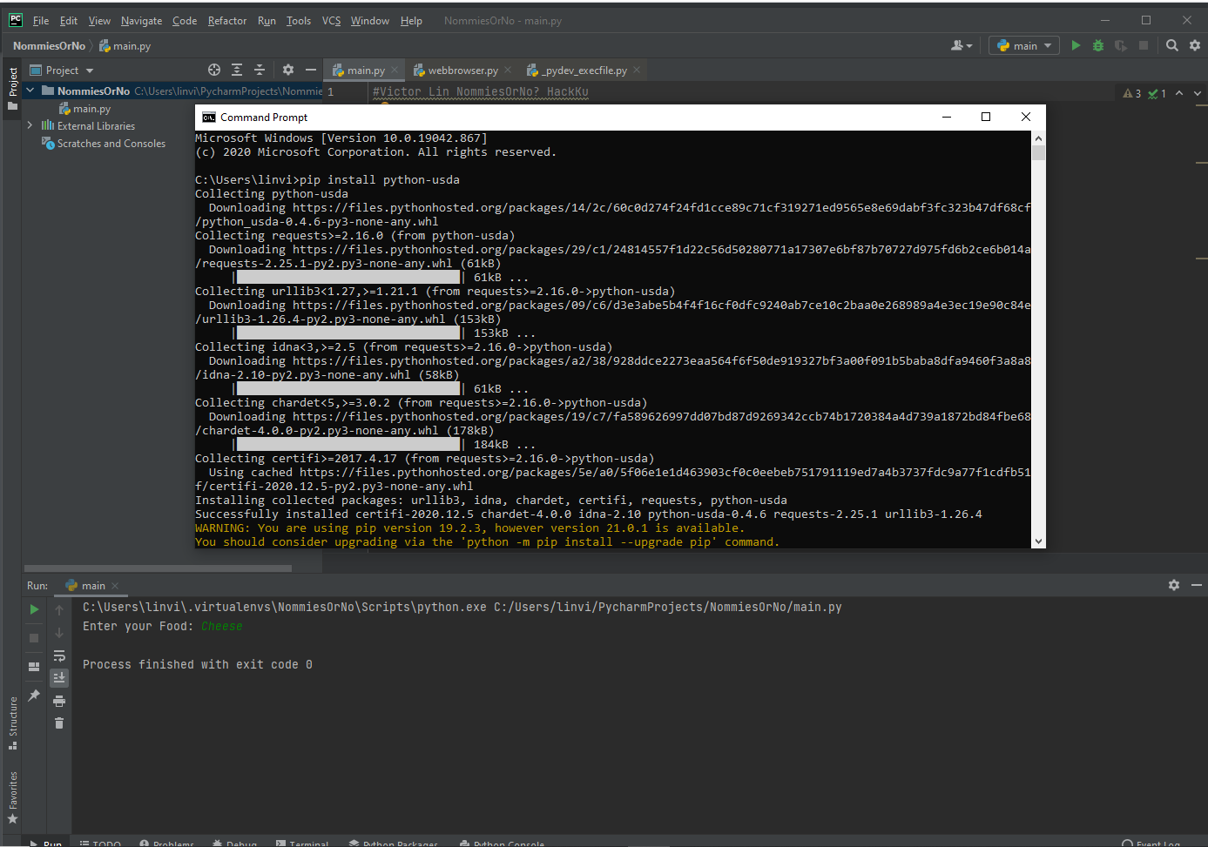Run main with the green play button in the top toolbar
Screen dimensions: 1208x847
click(1076, 45)
